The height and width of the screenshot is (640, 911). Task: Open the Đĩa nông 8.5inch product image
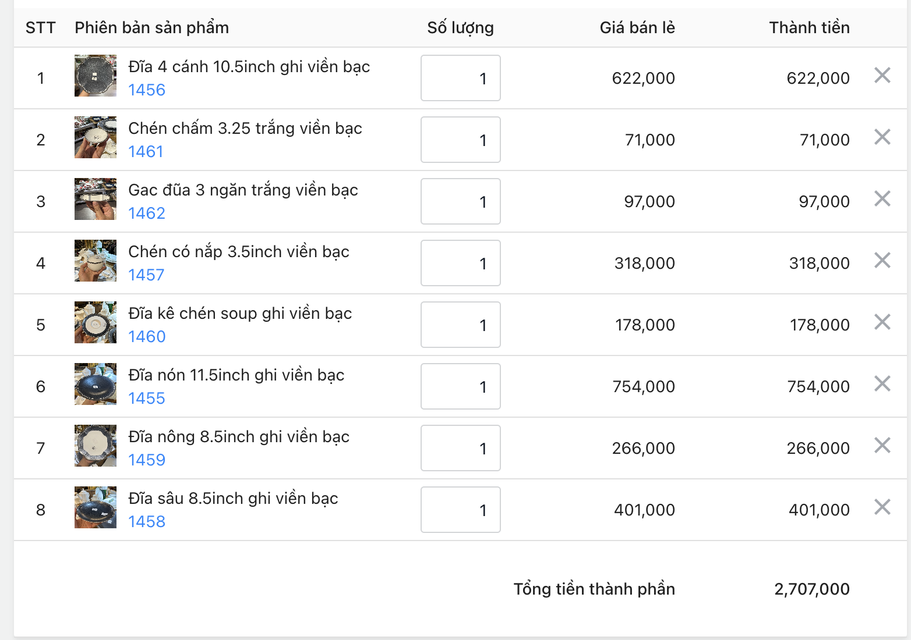(x=96, y=446)
